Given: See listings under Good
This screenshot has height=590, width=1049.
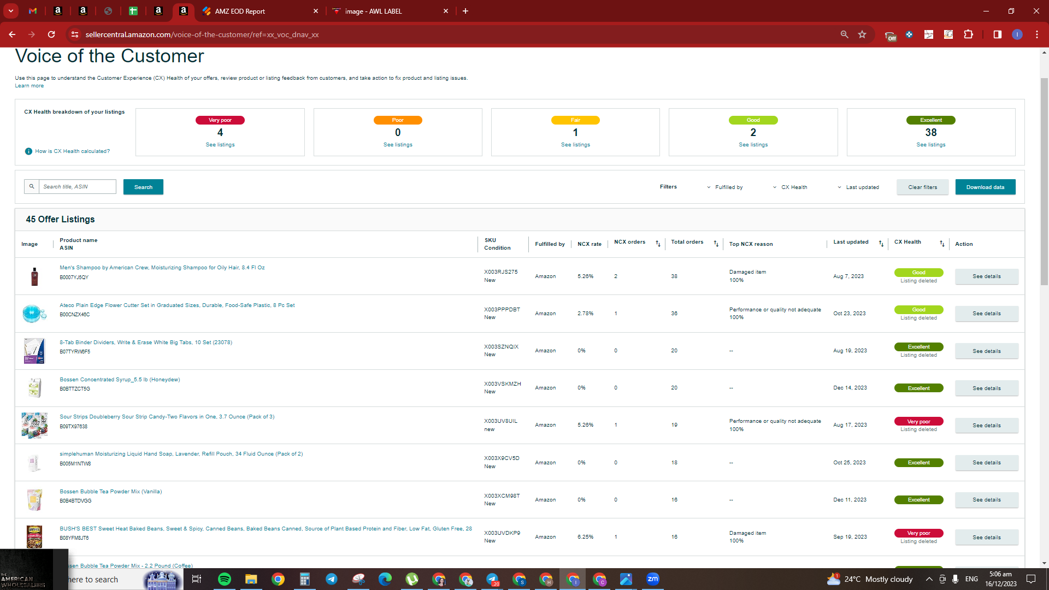Looking at the screenshot, I should point(753,145).
